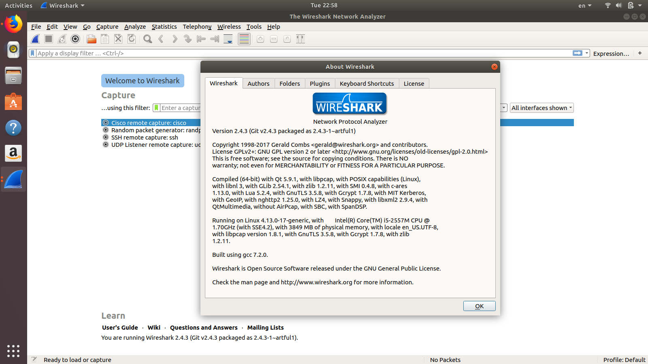Image resolution: width=648 pixels, height=364 pixels.
Task: Open Ubuntu Software from the dock
Action: point(13,102)
